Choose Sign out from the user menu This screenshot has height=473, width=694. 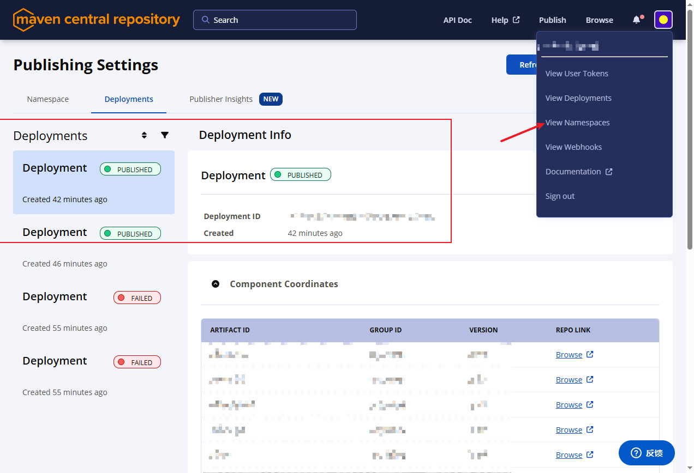point(560,196)
